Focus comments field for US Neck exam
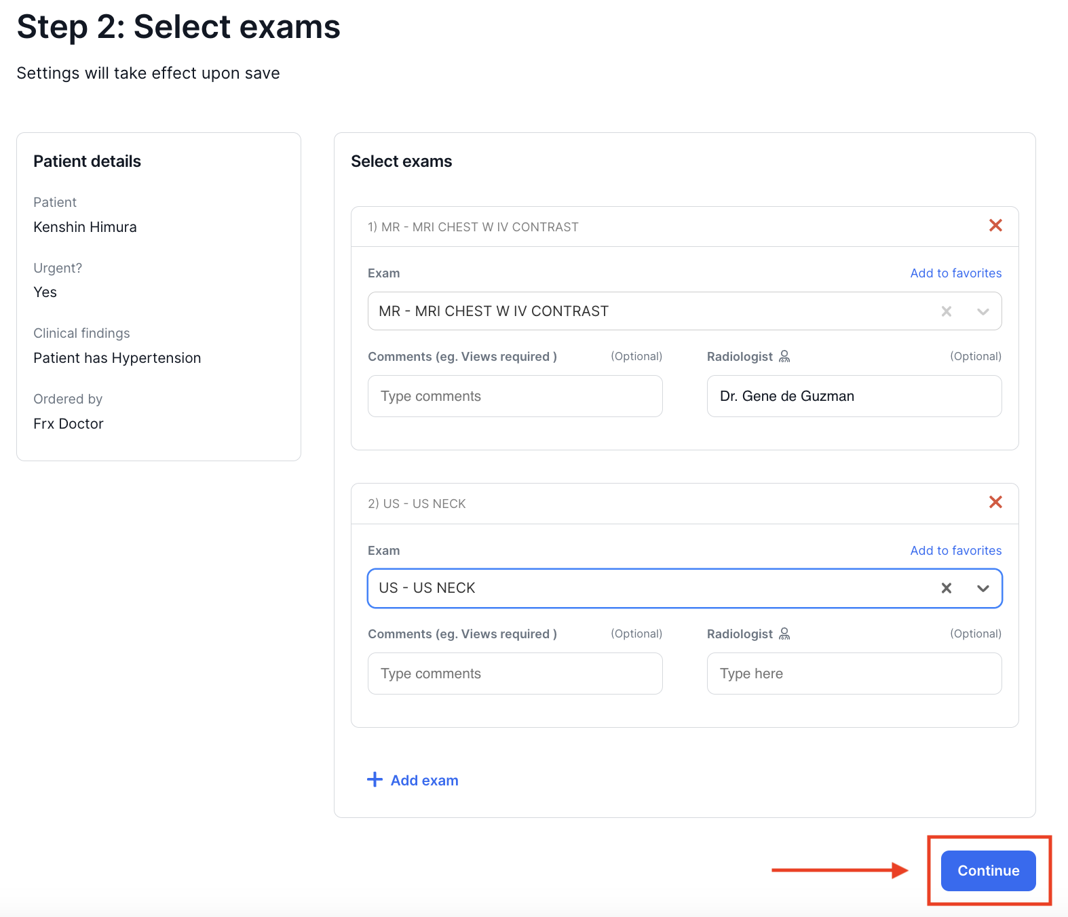 [515, 674]
